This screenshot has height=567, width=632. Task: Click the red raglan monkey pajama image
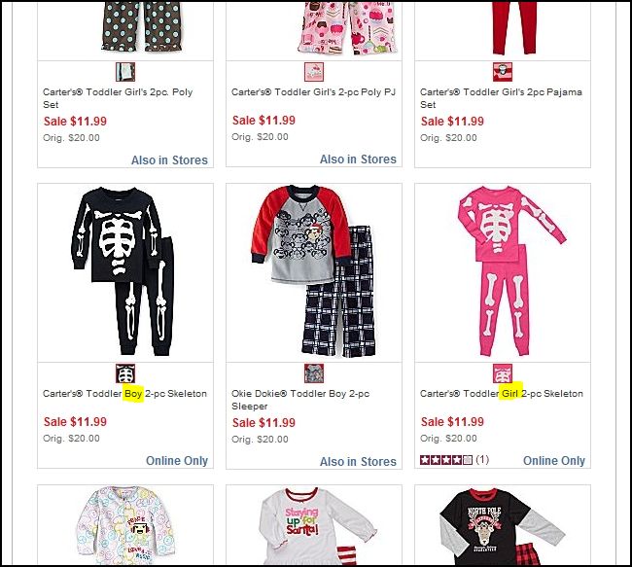click(314, 271)
